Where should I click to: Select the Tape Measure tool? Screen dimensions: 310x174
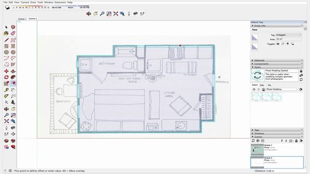point(6,90)
